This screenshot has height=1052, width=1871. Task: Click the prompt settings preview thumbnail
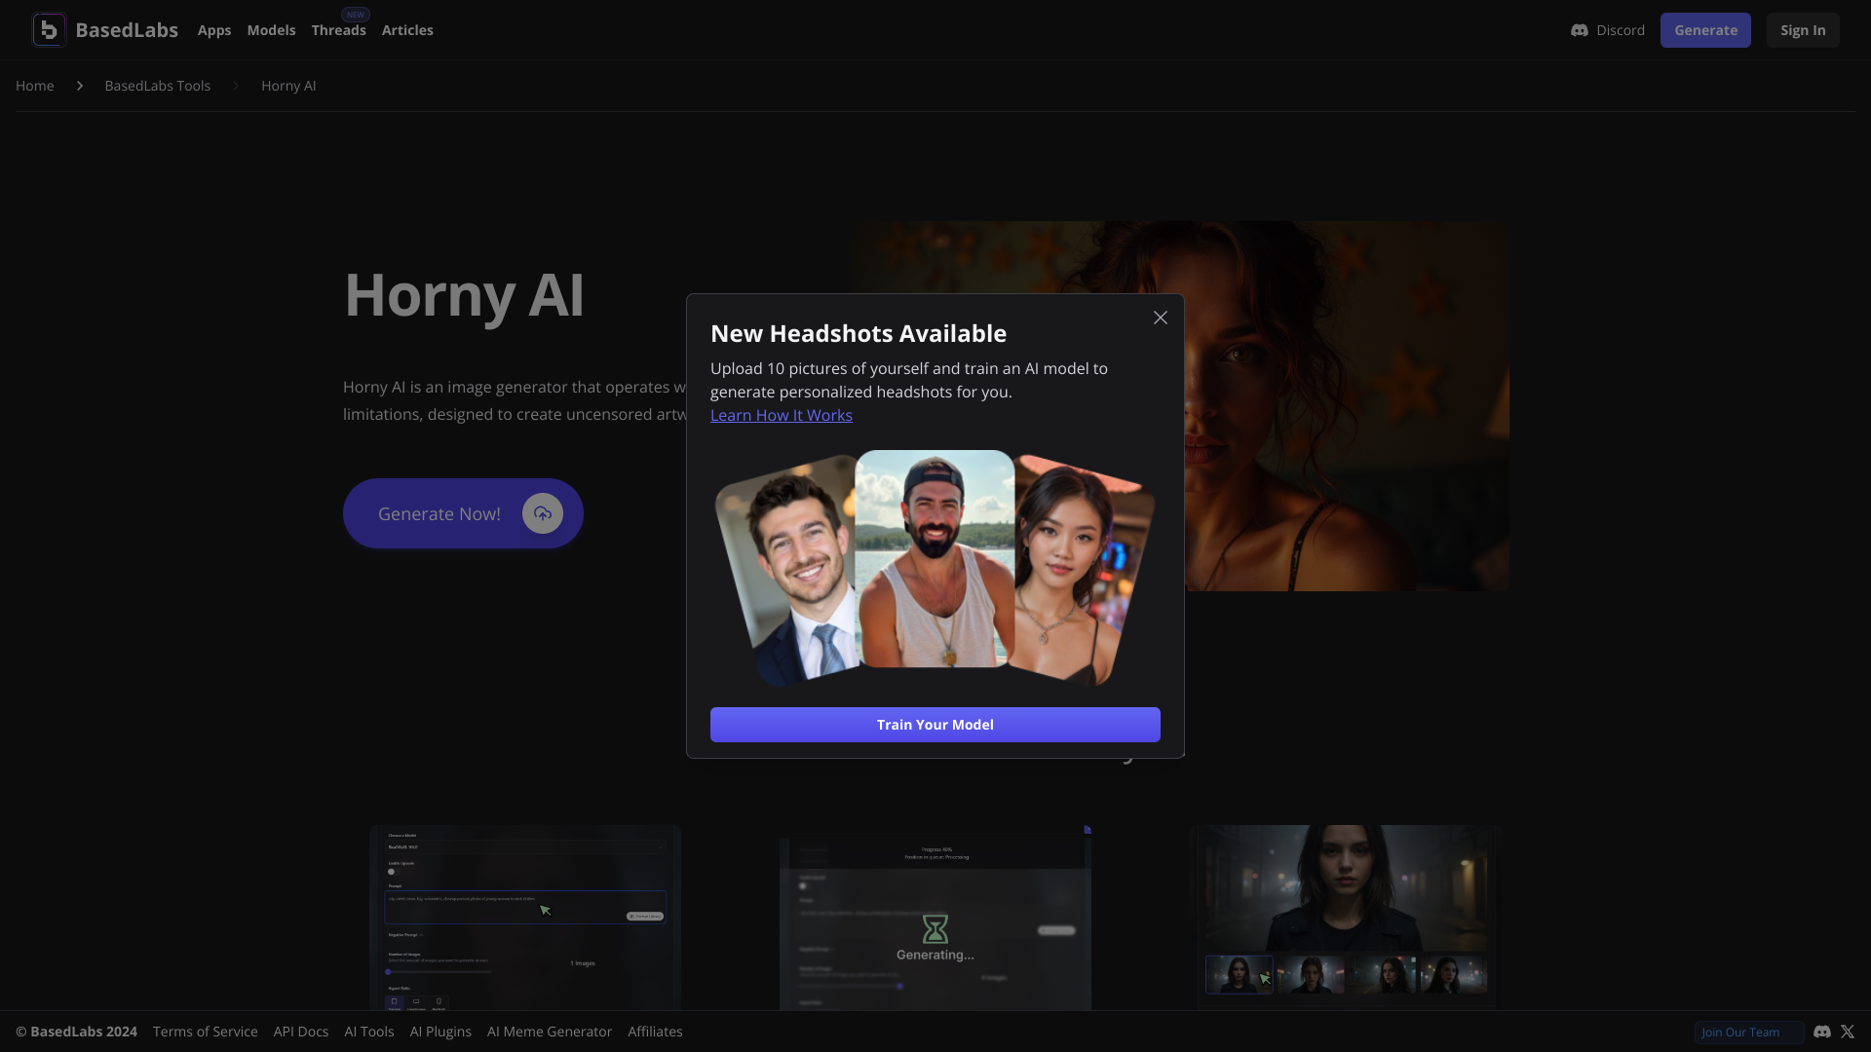525,918
